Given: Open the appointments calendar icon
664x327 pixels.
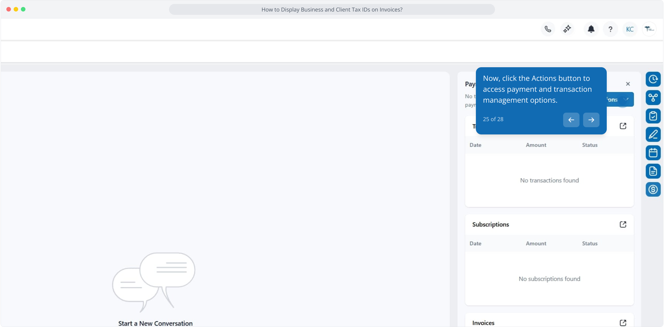Looking at the screenshot, I should point(653,153).
